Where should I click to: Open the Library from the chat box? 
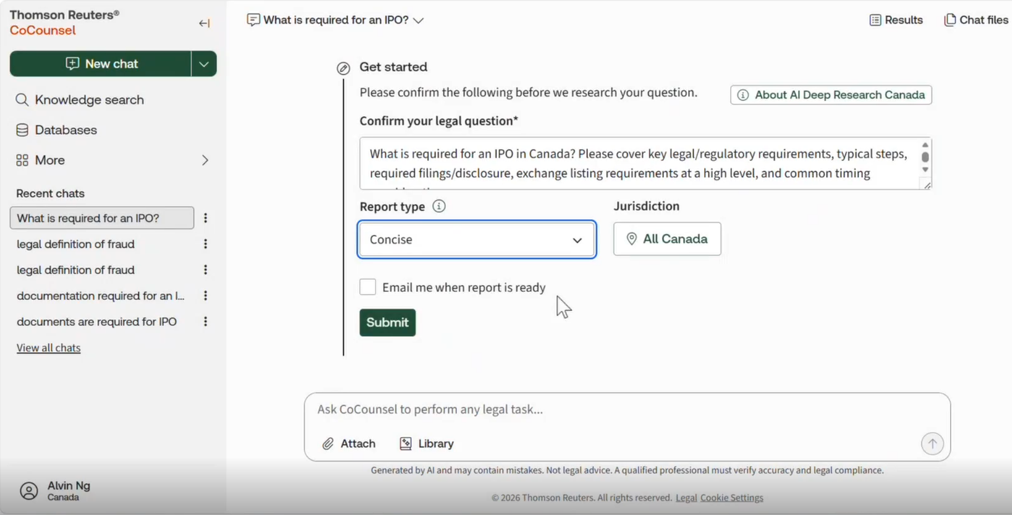(427, 443)
